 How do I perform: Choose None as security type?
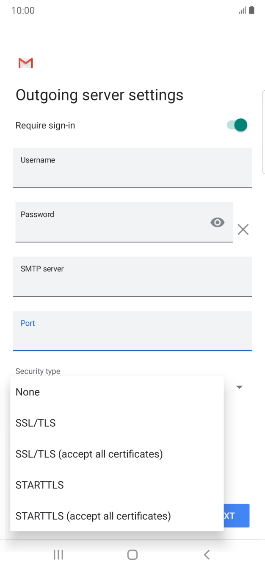[x=28, y=392]
